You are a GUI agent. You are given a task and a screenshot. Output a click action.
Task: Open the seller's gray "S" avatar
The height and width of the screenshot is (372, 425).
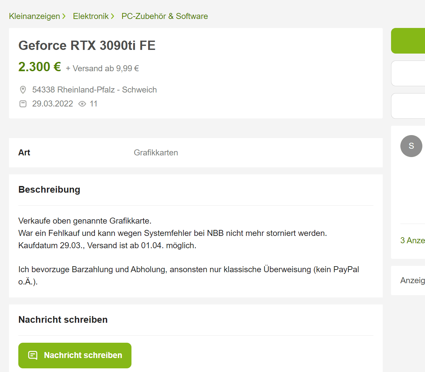click(x=411, y=146)
